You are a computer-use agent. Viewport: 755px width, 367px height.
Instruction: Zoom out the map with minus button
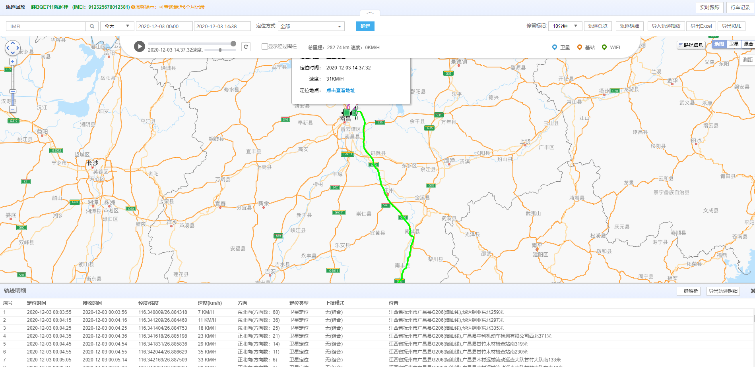[13, 109]
